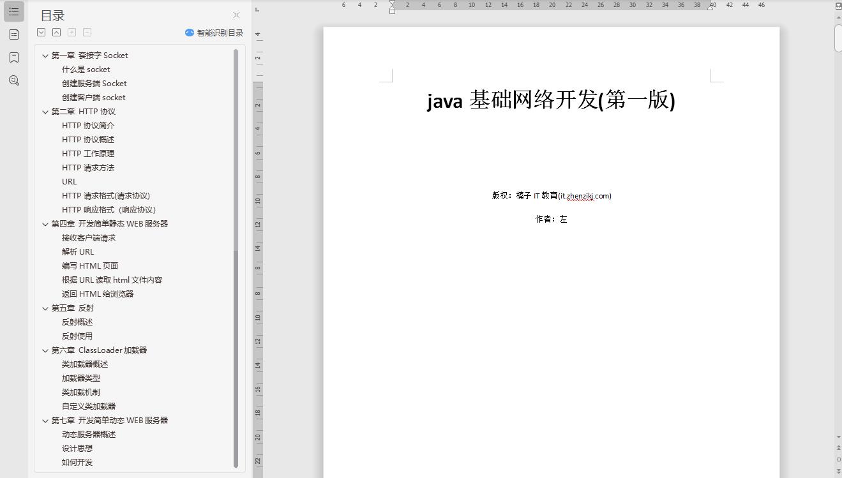This screenshot has height=478, width=842.
Task: Collapse the 第一章 套接字 Socket chapter
Action: 45,56
